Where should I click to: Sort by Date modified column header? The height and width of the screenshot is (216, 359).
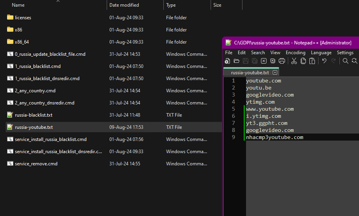pos(124,5)
